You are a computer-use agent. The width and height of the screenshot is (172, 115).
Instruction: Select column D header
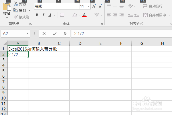coord(80,43)
